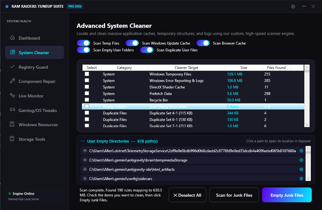Click gear icon beside TelemetryStorageService path
322x210 pixels.
point(301,151)
